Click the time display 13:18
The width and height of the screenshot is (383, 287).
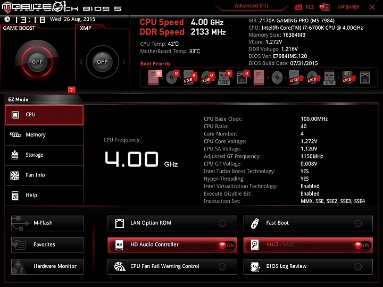point(30,20)
